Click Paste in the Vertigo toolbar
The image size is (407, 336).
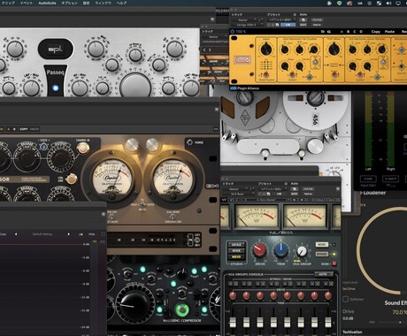(x=389, y=32)
